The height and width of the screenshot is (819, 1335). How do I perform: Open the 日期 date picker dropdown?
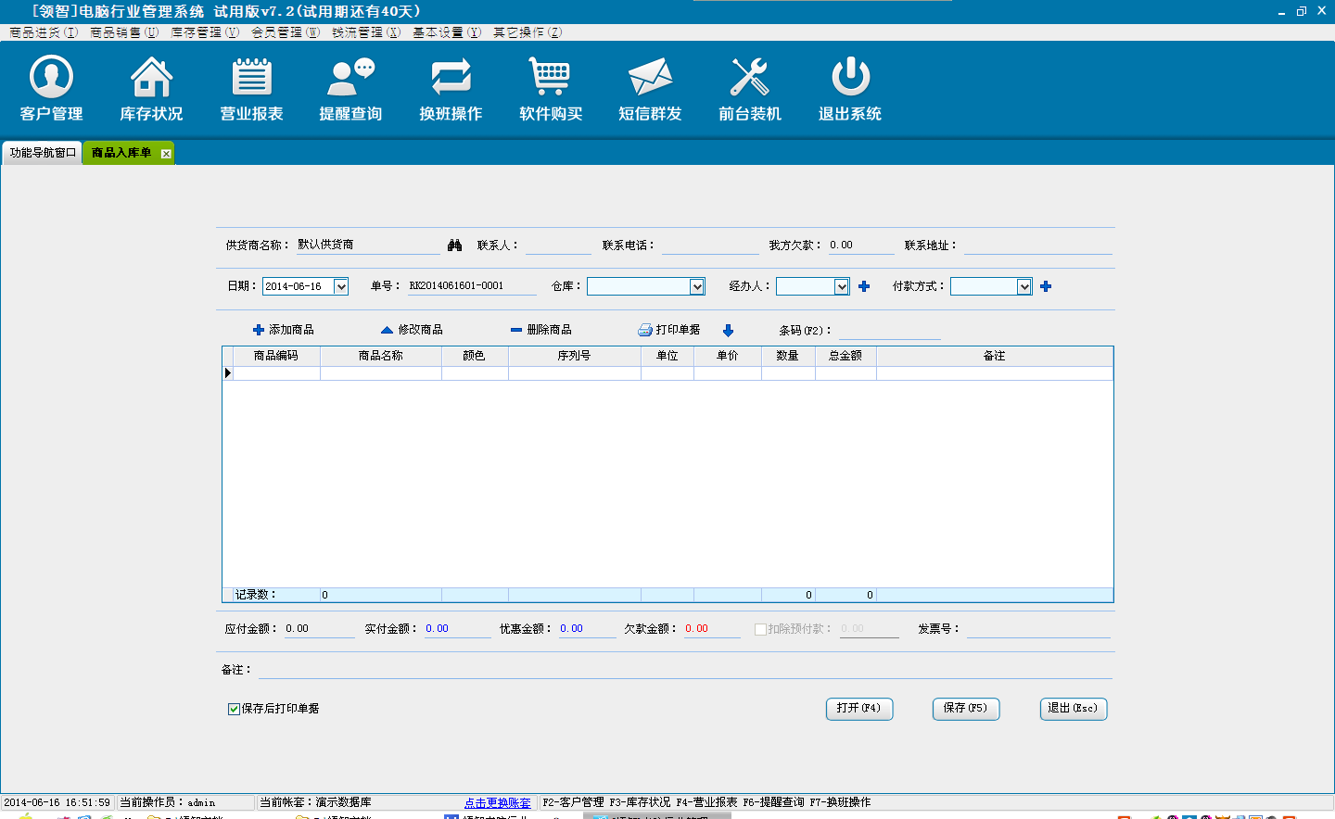(x=341, y=287)
